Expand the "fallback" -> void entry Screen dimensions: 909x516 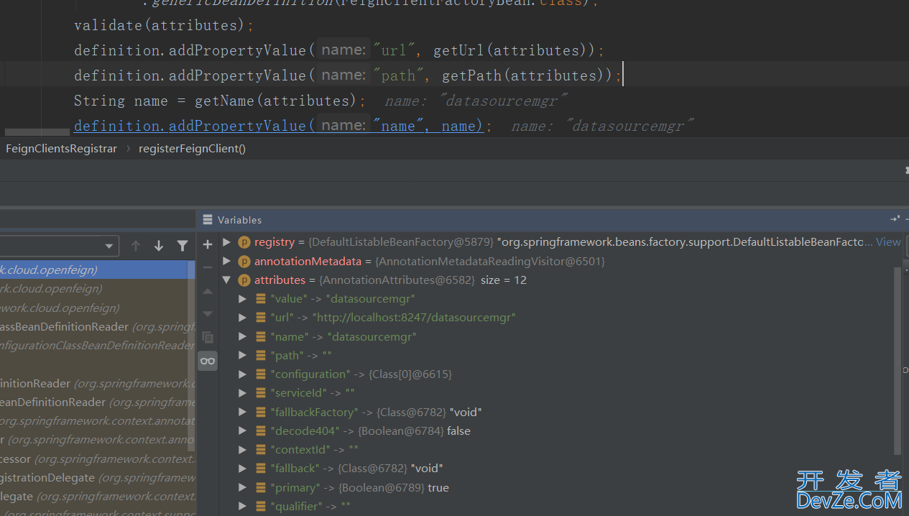click(x=243, y=469)
